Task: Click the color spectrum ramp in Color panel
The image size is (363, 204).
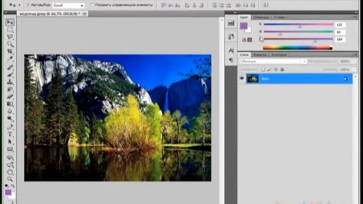Action: 297,48
